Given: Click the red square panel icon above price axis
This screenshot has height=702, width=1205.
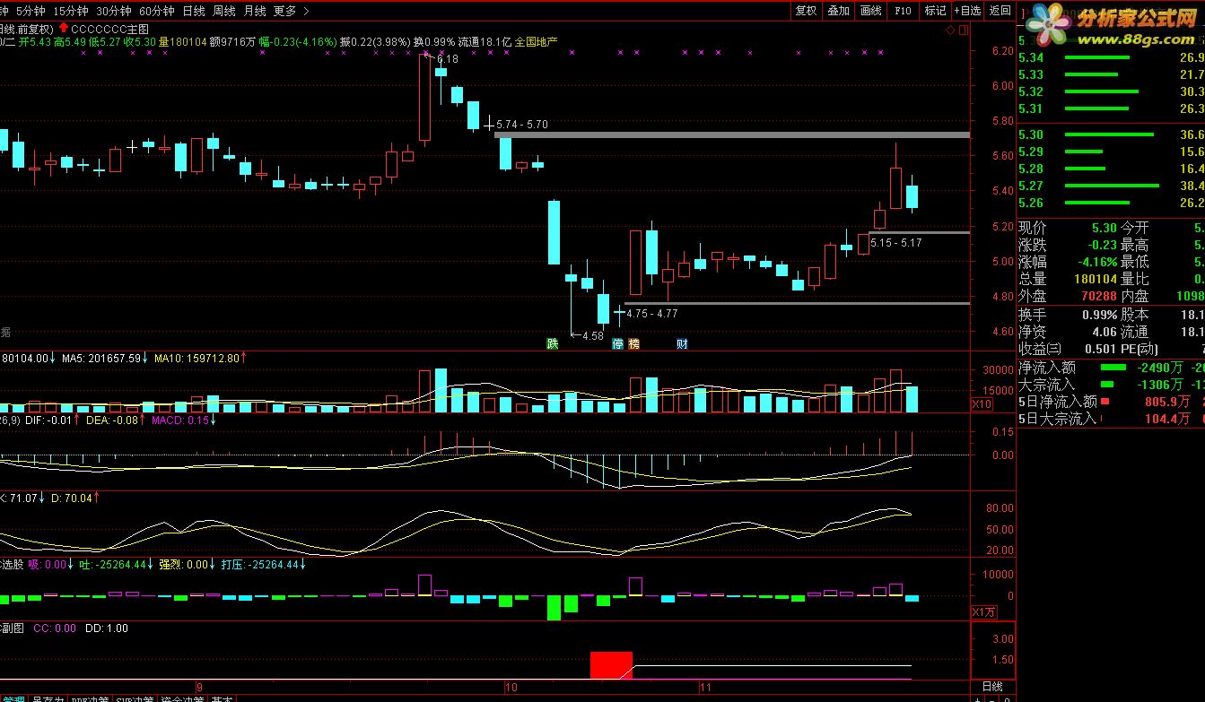Looking at the screenshot, I should point(964,30).
